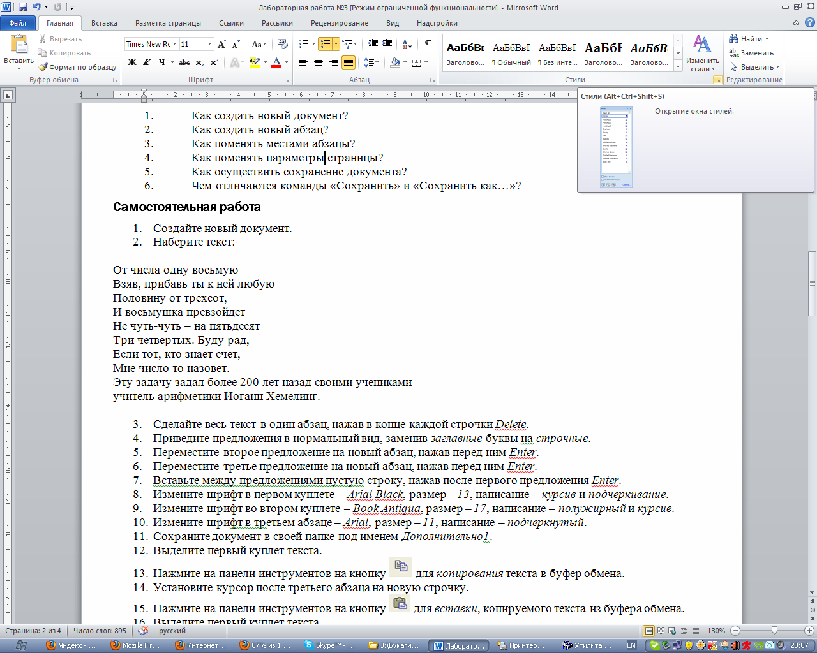This screenshot has width=817, height=653.
Task: Apply the Обычный style
Action: (x=511, y=54)
